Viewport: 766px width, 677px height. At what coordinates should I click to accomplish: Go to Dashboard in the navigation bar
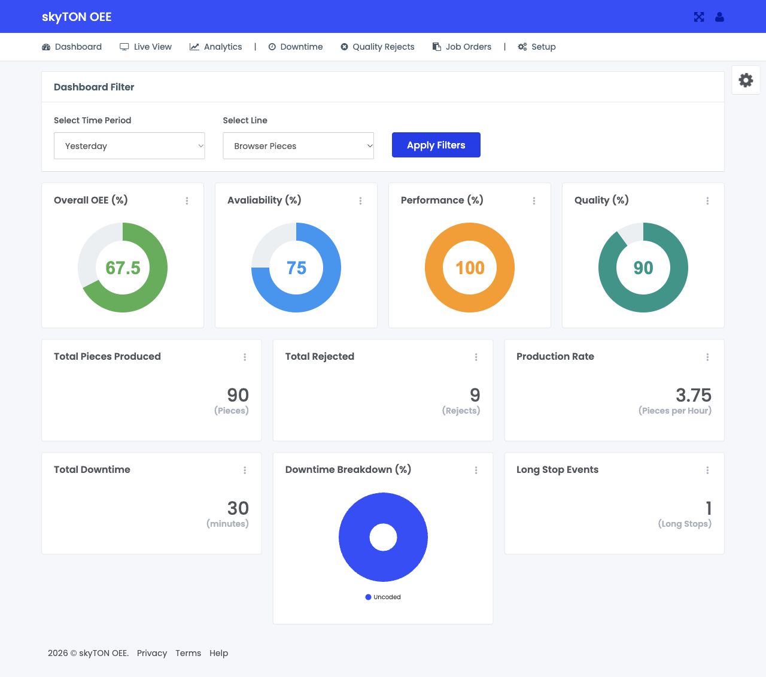(x=72, y=47)
